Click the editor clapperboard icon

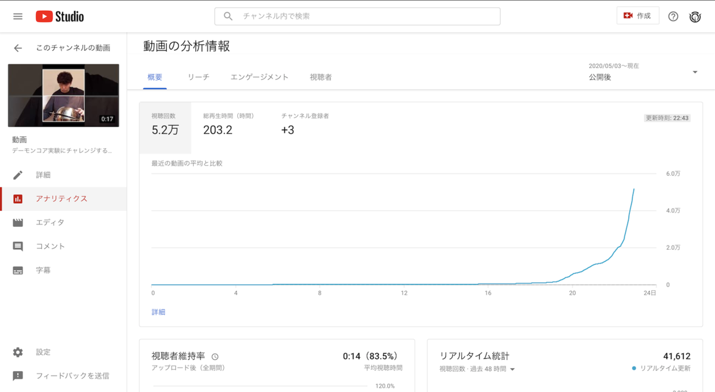point(18,223)
